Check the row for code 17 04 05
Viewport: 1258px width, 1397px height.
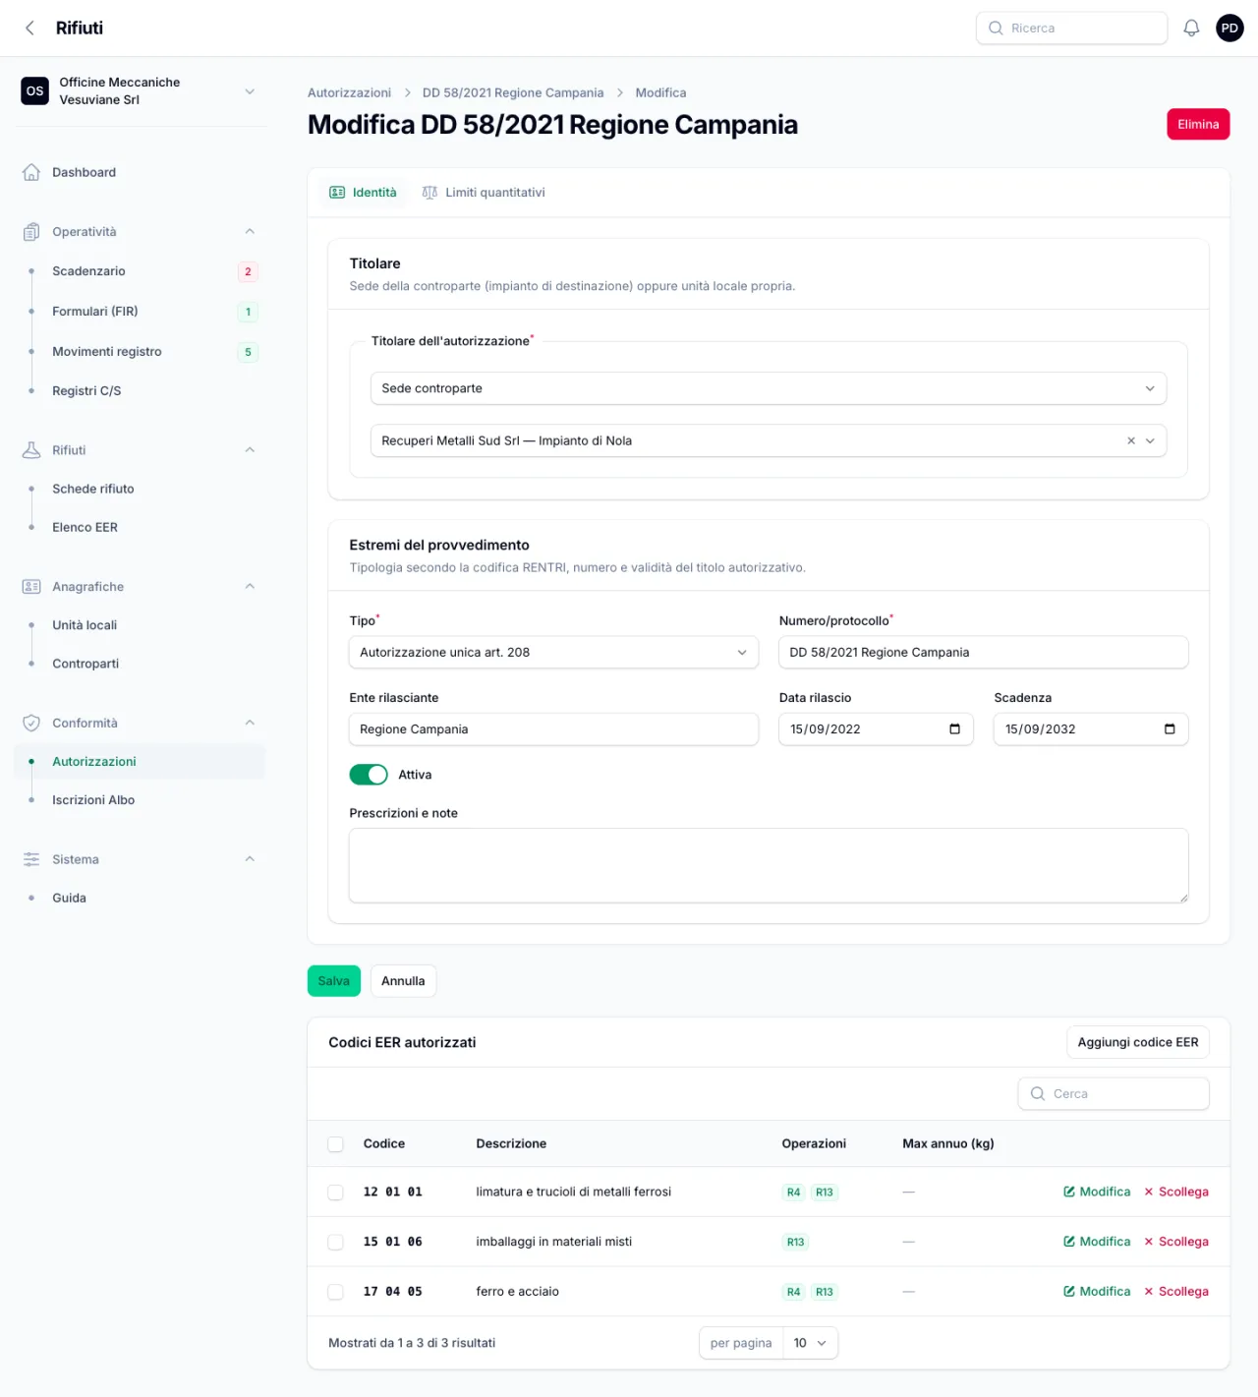pyautogui.click(x=336, y=1292)
